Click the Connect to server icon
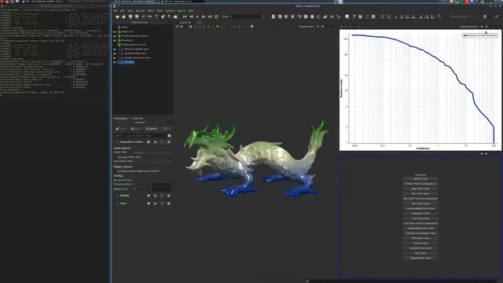The height and width of the screenshot is (283, 503). point(130,17)
